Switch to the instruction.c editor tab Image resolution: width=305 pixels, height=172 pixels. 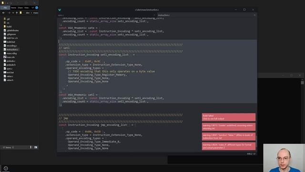163,15
